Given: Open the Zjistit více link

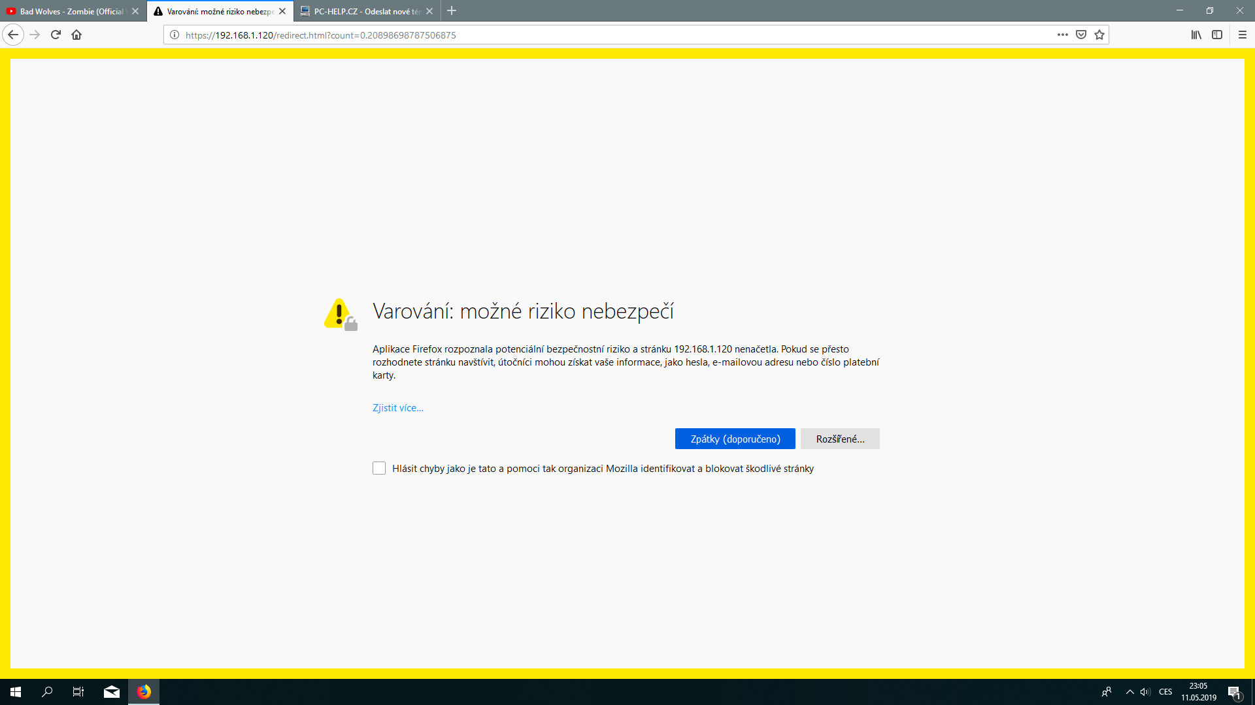Looking at the screenshot, I should pos(397,408).
